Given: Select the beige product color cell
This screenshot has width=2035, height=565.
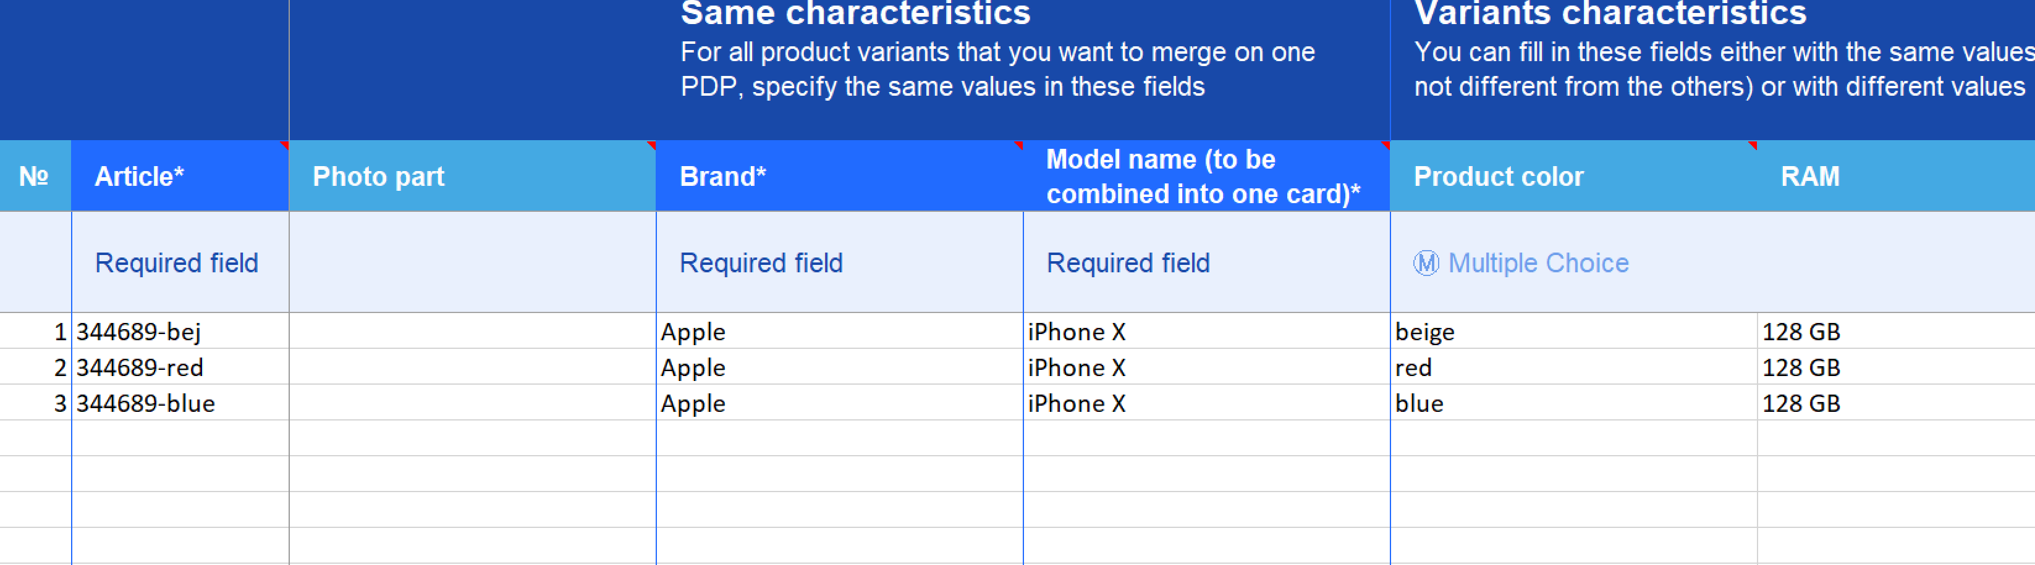Looking at the screenshot, I should (1573, 332).
